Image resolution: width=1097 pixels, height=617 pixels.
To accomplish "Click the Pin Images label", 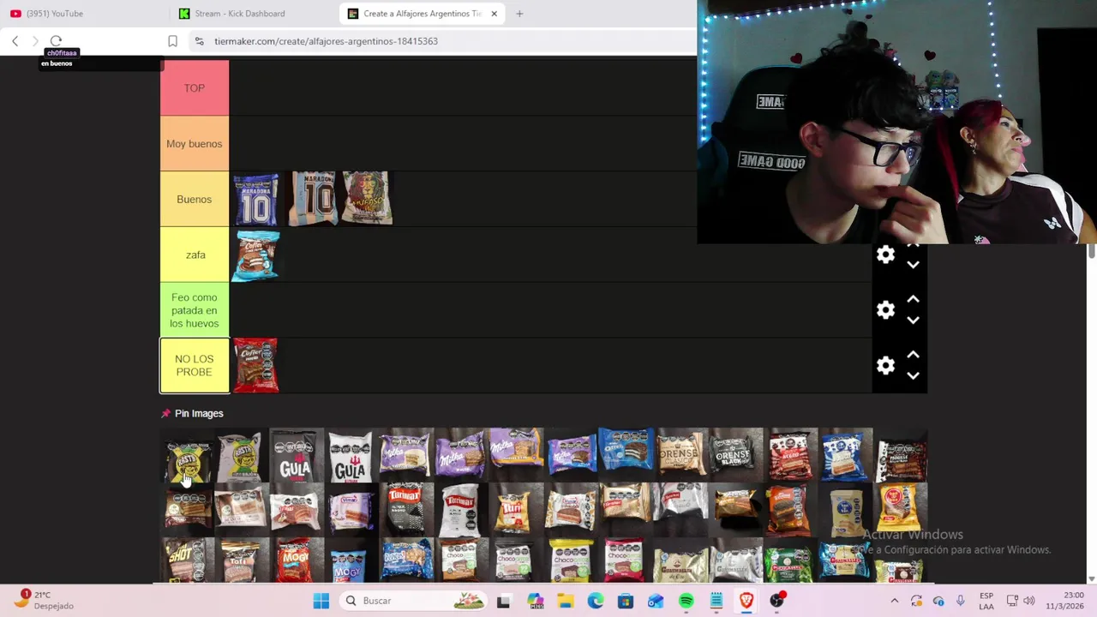I will (199, 413).
